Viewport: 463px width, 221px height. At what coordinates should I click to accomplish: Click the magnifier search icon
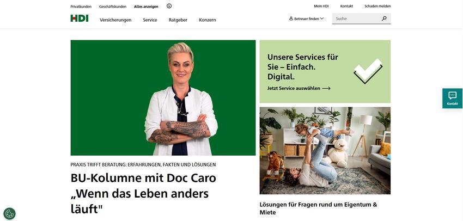[384, 19]
